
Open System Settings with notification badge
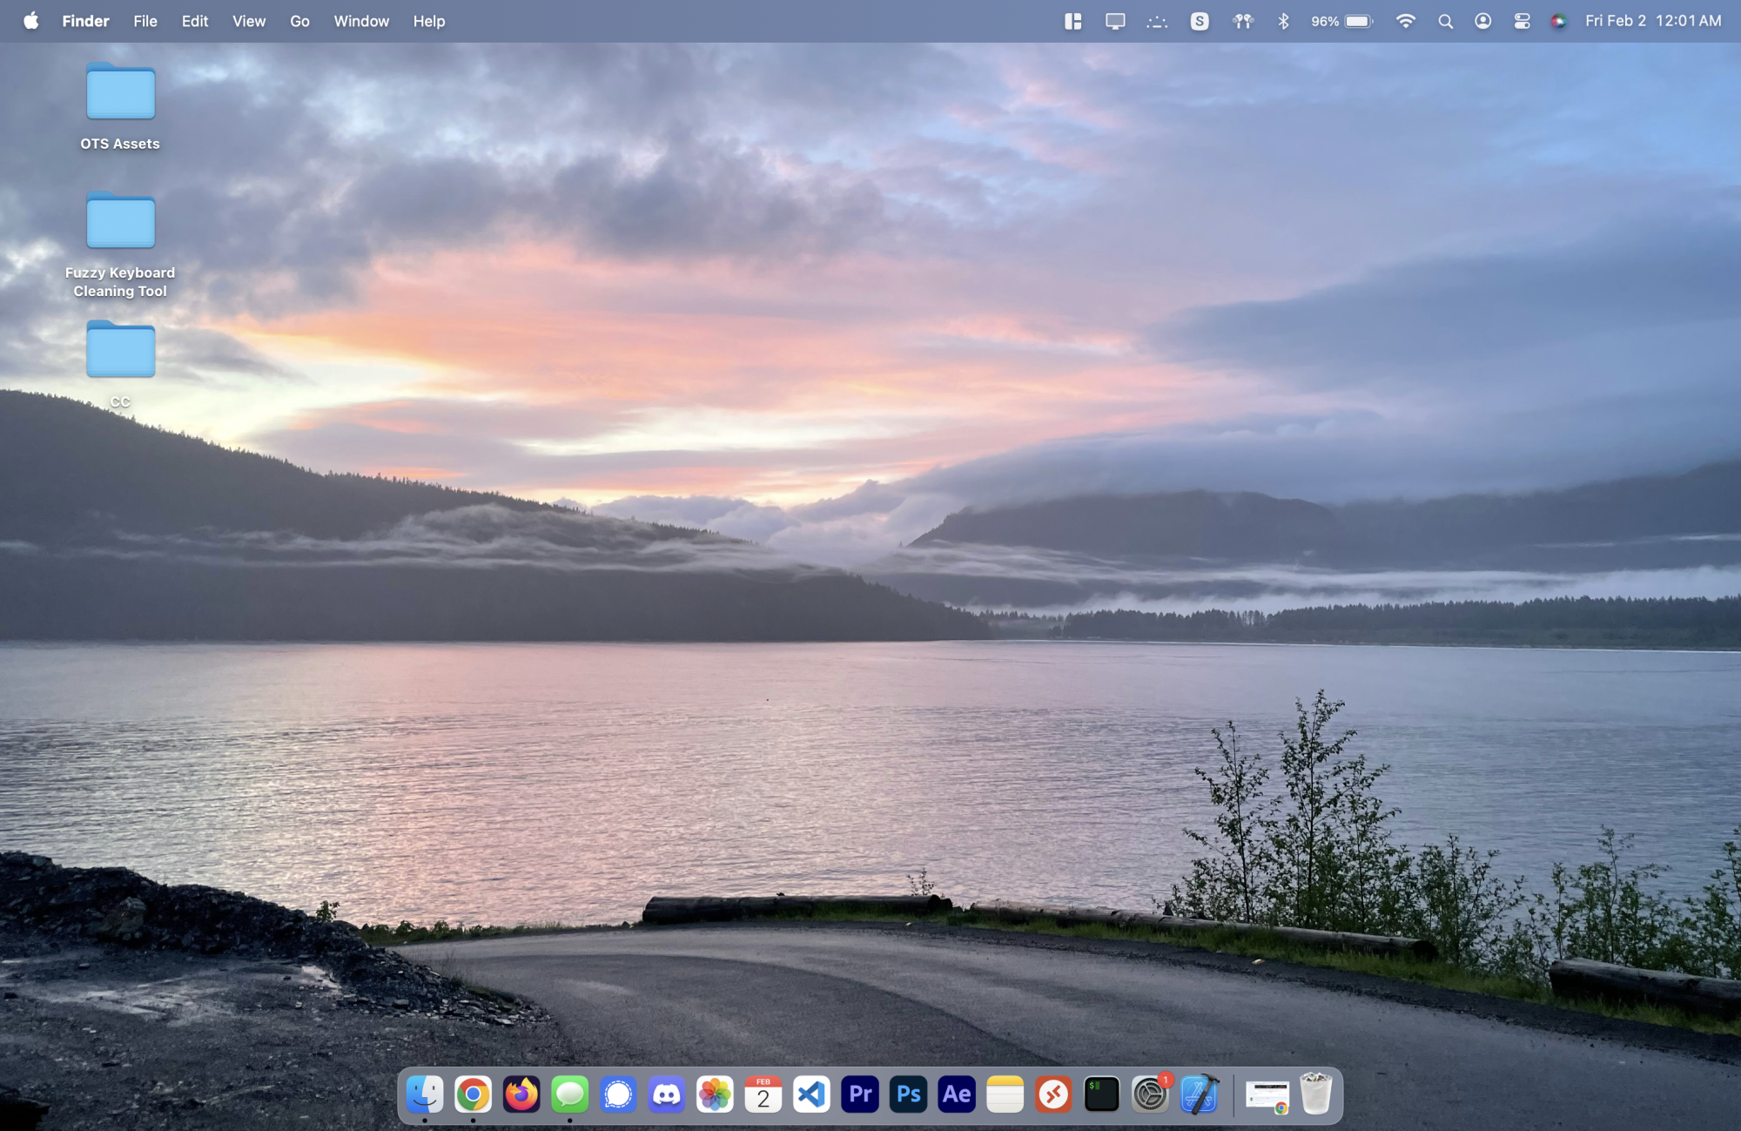[x=1150, y=1094]
